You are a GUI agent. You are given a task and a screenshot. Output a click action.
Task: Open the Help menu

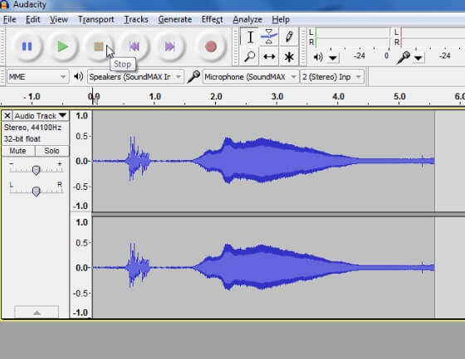point(281,20)
